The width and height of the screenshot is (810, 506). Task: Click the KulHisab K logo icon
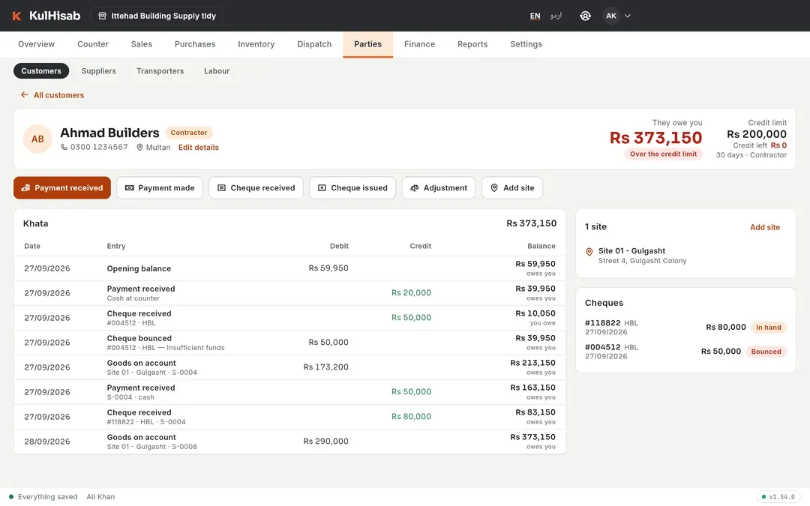pyautogui.click(x=16, y=16)
